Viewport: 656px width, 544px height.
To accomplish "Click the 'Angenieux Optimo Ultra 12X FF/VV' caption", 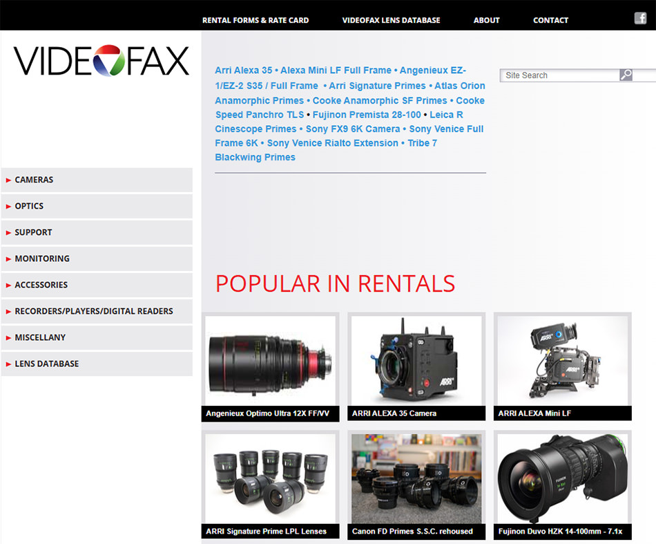I will (x=268, y=413).
